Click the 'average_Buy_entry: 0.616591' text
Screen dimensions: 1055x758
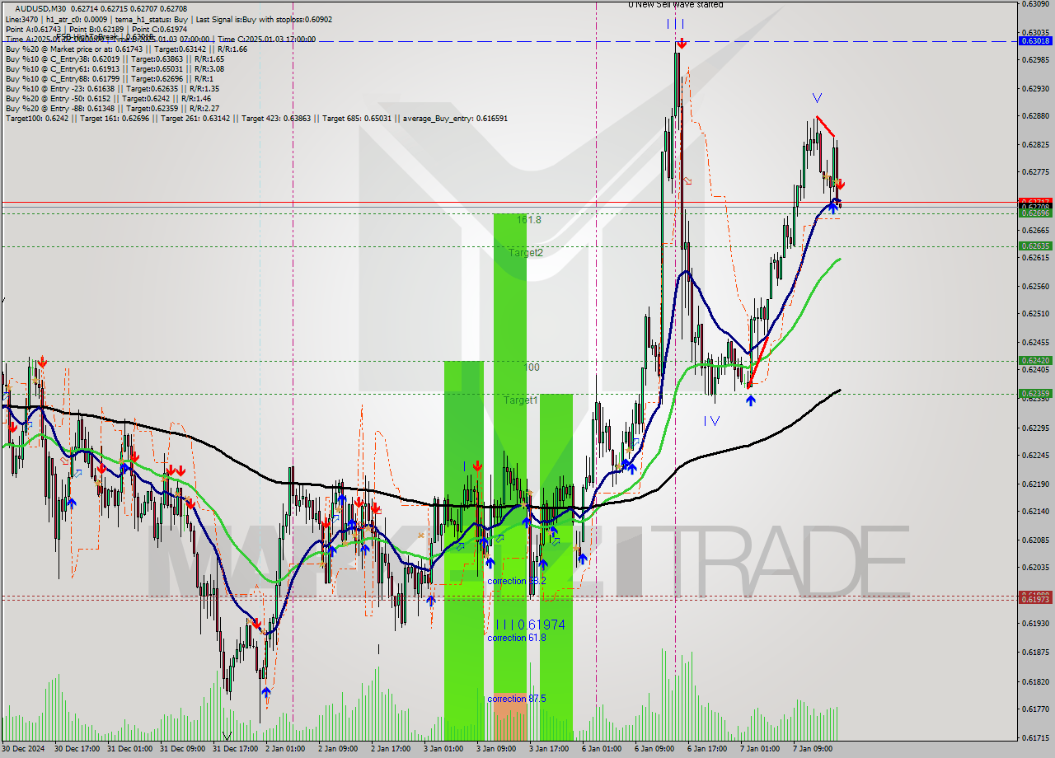(456, 118)
